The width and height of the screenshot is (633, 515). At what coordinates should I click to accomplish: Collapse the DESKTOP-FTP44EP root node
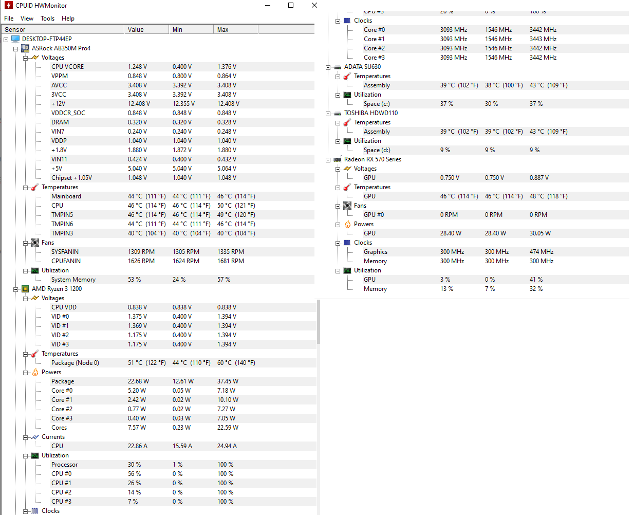click(6, 40)
